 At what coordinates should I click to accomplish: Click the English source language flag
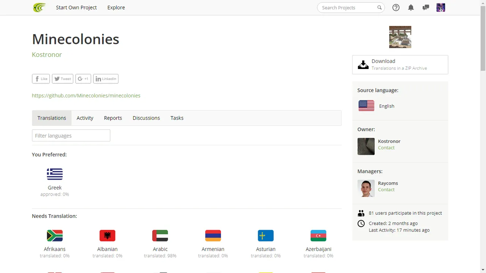pos(366,106)
